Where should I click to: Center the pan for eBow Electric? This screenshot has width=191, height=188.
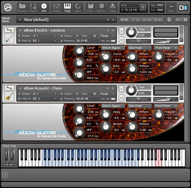pos(138,41)
